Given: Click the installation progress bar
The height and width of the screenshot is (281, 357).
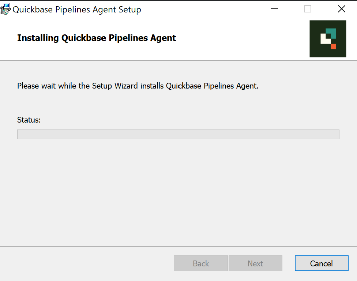Looking at the screenshot, I should coord(178,134).
